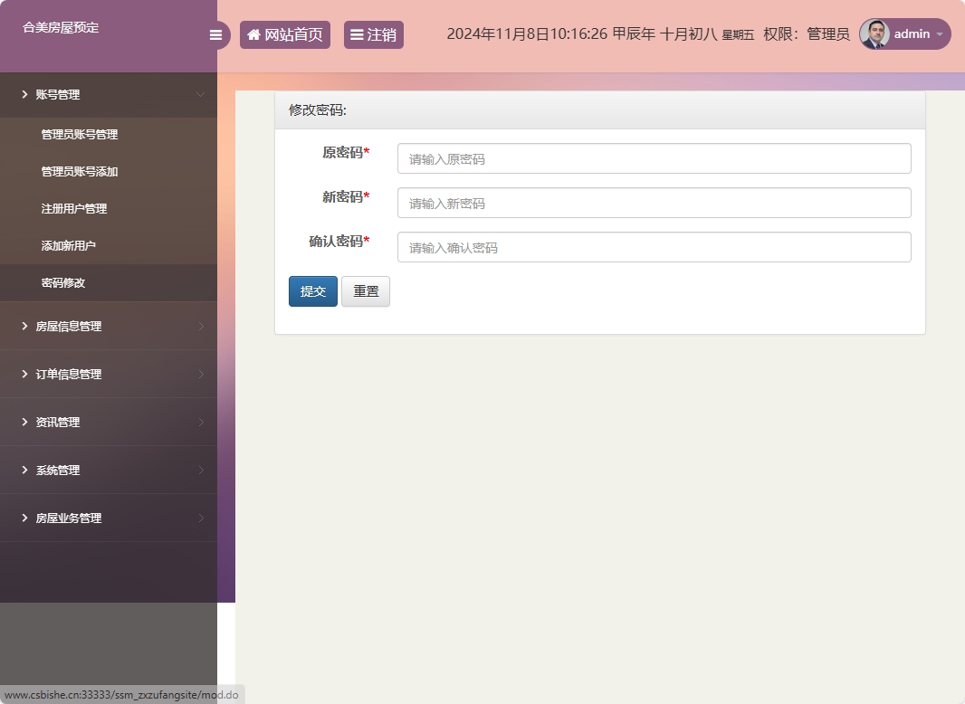Click the admin avatar picture

pos(874,33)
